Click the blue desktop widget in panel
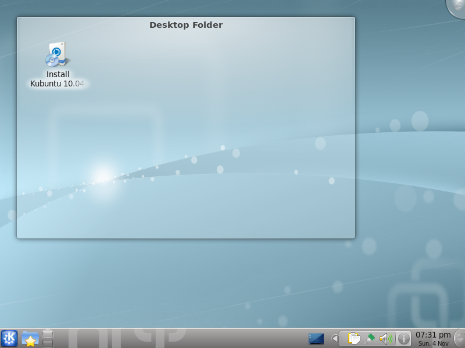Viewport: 465px width, 348px height. [316, 339]
